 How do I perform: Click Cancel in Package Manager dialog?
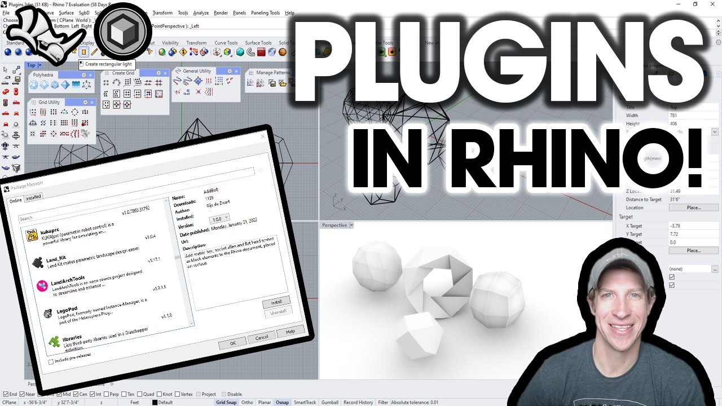pos(262,337)
